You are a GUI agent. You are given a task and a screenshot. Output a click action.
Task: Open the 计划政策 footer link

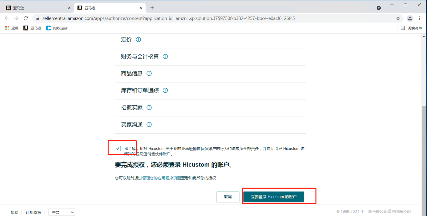pos(33,212)
